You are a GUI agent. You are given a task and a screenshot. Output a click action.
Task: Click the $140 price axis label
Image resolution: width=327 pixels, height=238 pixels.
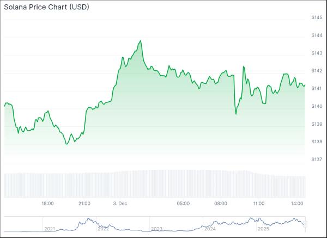[317, 106]
